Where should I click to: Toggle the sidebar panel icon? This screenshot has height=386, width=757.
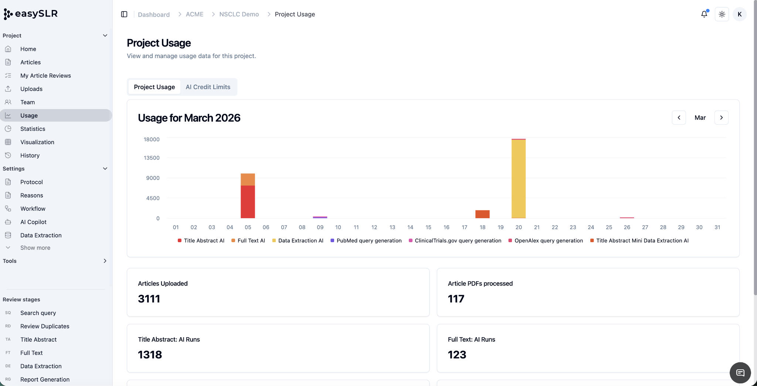[124, 14]
